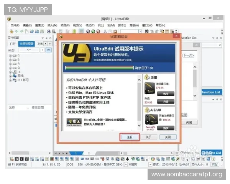The image size is (230, 184).
Task: Open the 编辑(E) menu
Action: [27, 25]
